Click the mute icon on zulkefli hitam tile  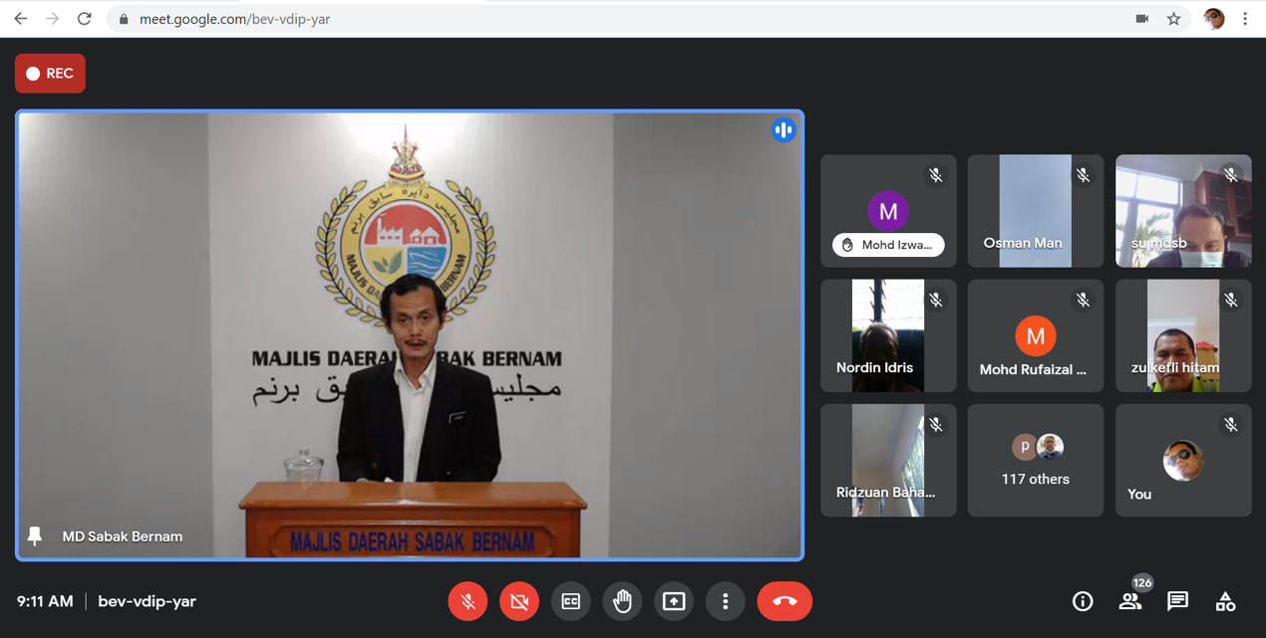1230,300
